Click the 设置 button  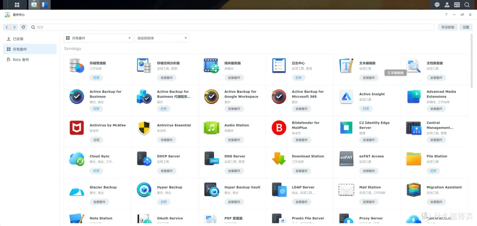(466, 27)
